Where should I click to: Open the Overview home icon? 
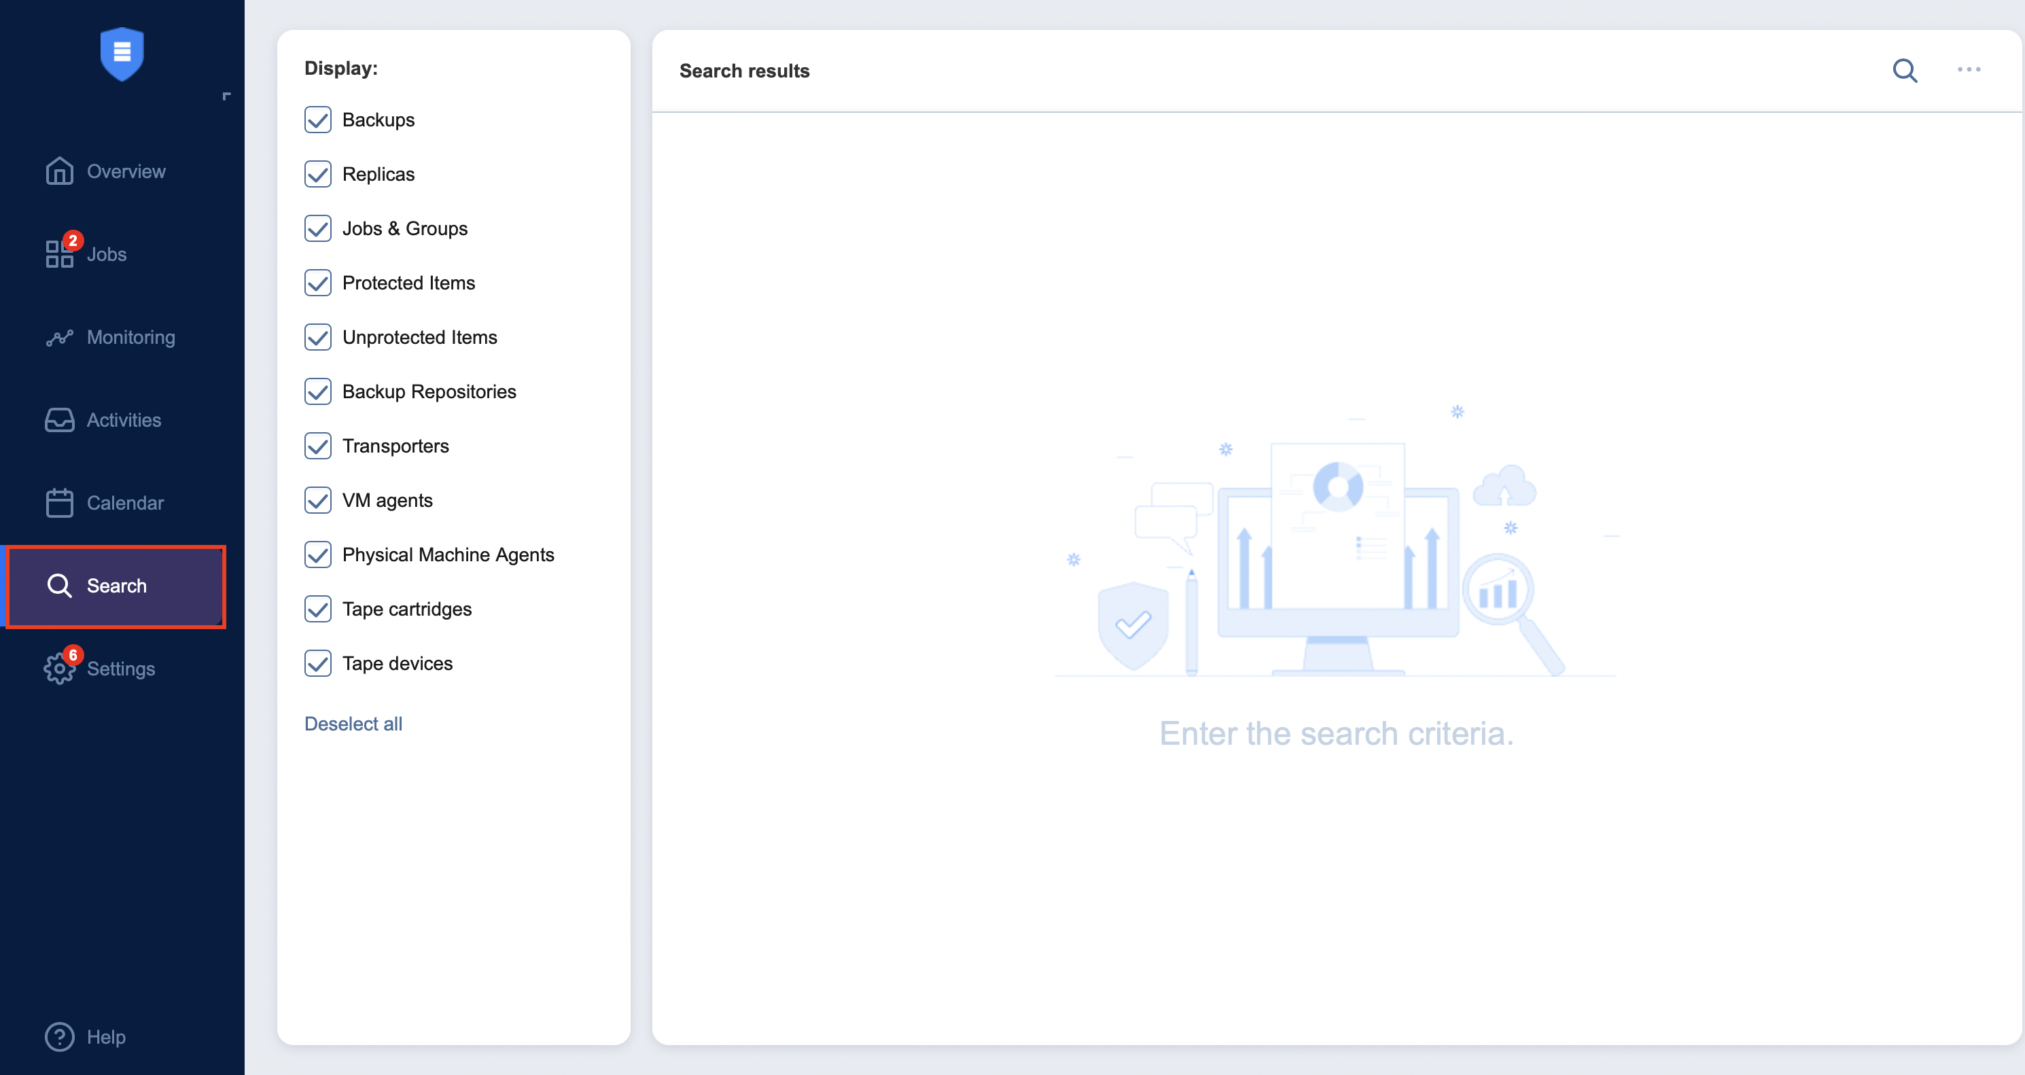click(x=59, y=171)
